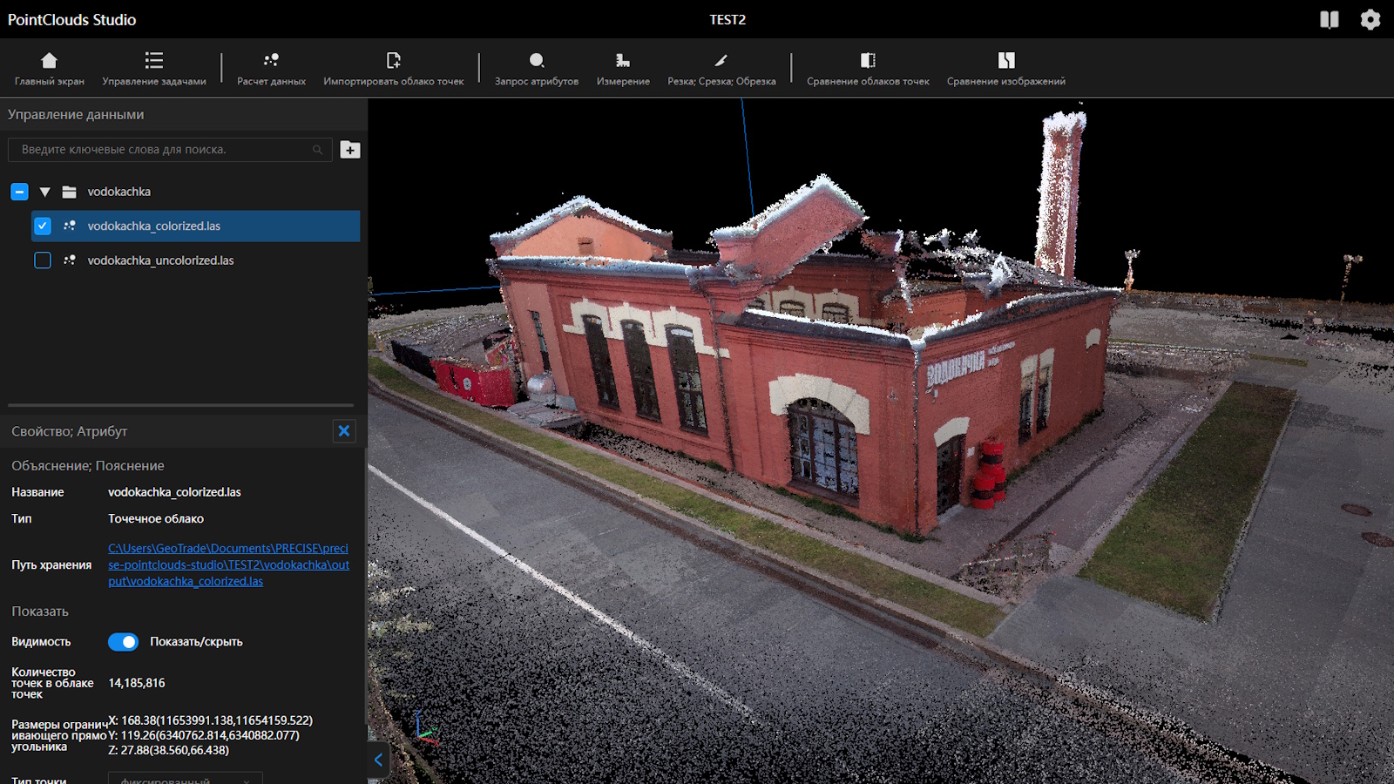
Task: Open the Главный экран view
Action: [49, 68]
